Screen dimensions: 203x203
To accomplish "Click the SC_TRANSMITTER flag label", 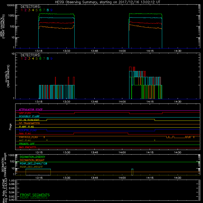I will (x=29, y=123).
